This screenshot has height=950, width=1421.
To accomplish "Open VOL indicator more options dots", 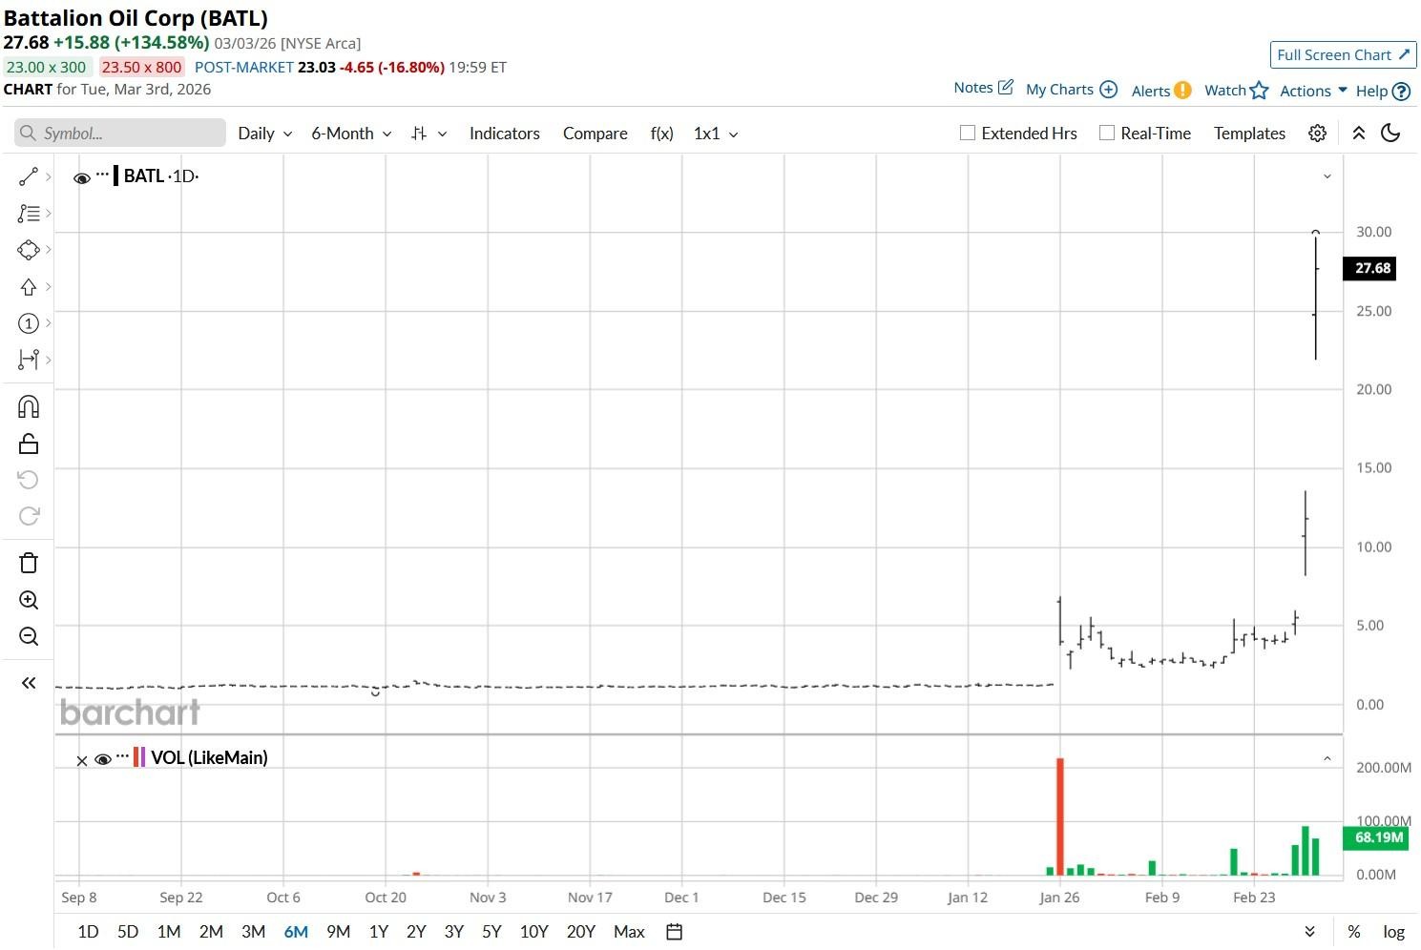I will pos(122,756).
